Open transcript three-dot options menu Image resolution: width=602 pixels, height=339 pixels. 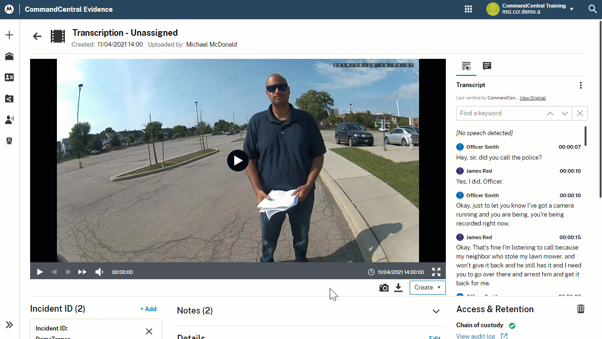[x=581, y=85]
